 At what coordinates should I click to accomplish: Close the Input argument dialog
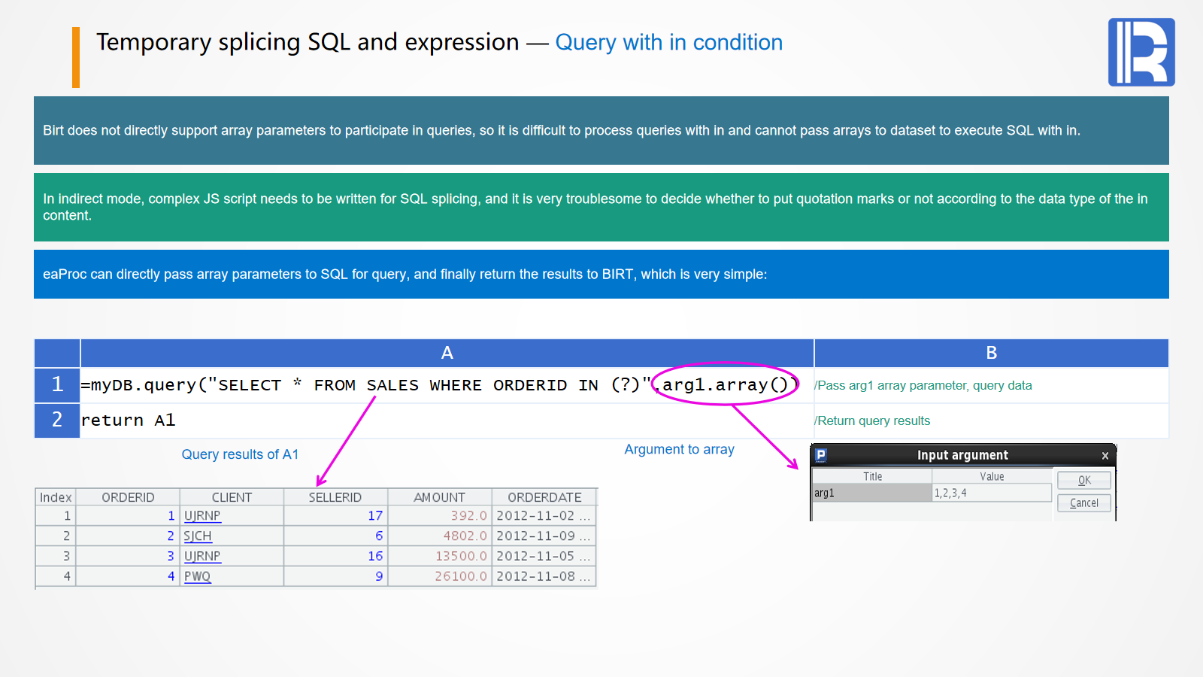pyautogui.click(x=1105, y=456)
